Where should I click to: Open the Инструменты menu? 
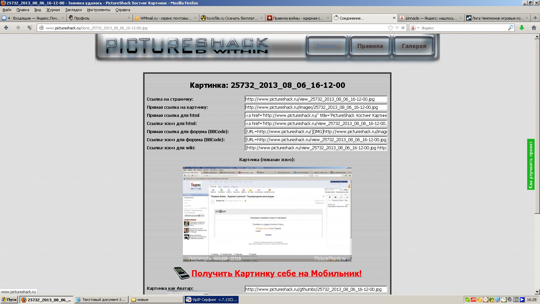pyautogui.click(x=99, y=10)
